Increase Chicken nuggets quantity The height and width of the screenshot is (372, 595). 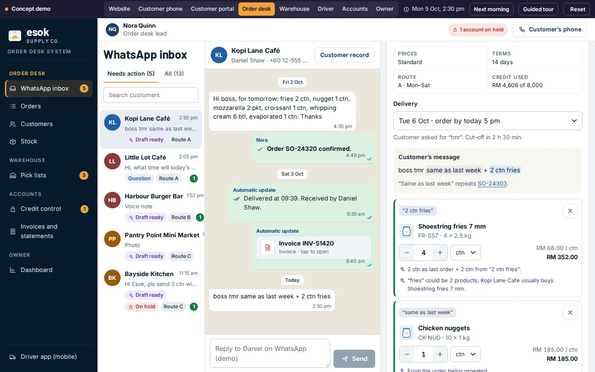pos(440,354)
